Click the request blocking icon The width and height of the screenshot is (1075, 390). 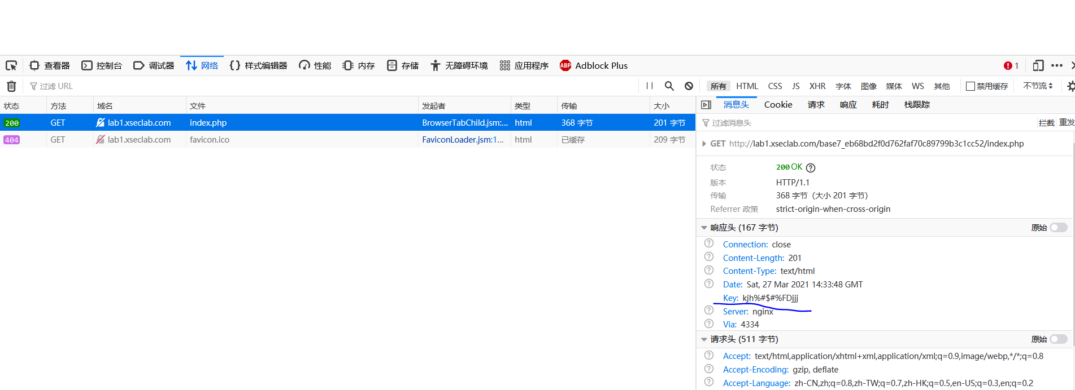pos(689,86)
